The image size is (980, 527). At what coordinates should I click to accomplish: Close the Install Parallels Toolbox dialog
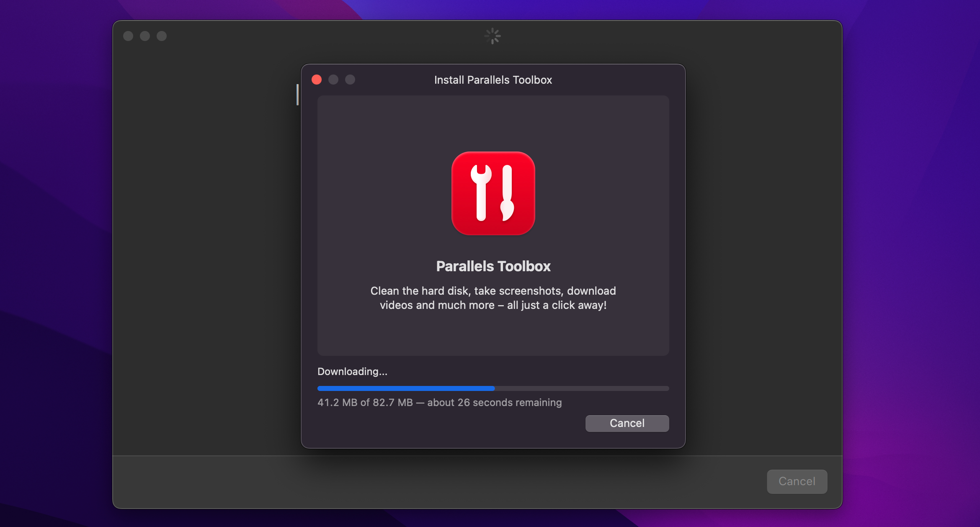tap(317, 80)
